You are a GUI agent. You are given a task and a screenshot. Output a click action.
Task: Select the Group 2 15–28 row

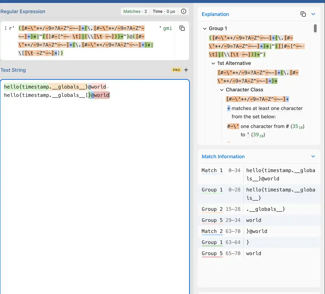click(x=259, y=209)
